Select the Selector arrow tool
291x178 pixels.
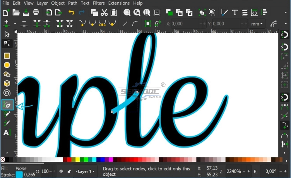pos(7,34)
